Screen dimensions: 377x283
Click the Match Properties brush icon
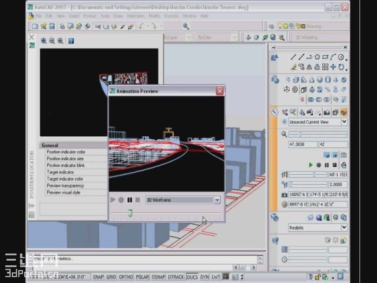[x=123, y=27]
